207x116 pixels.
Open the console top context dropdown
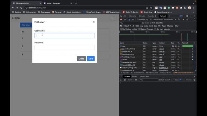point(130,80)
